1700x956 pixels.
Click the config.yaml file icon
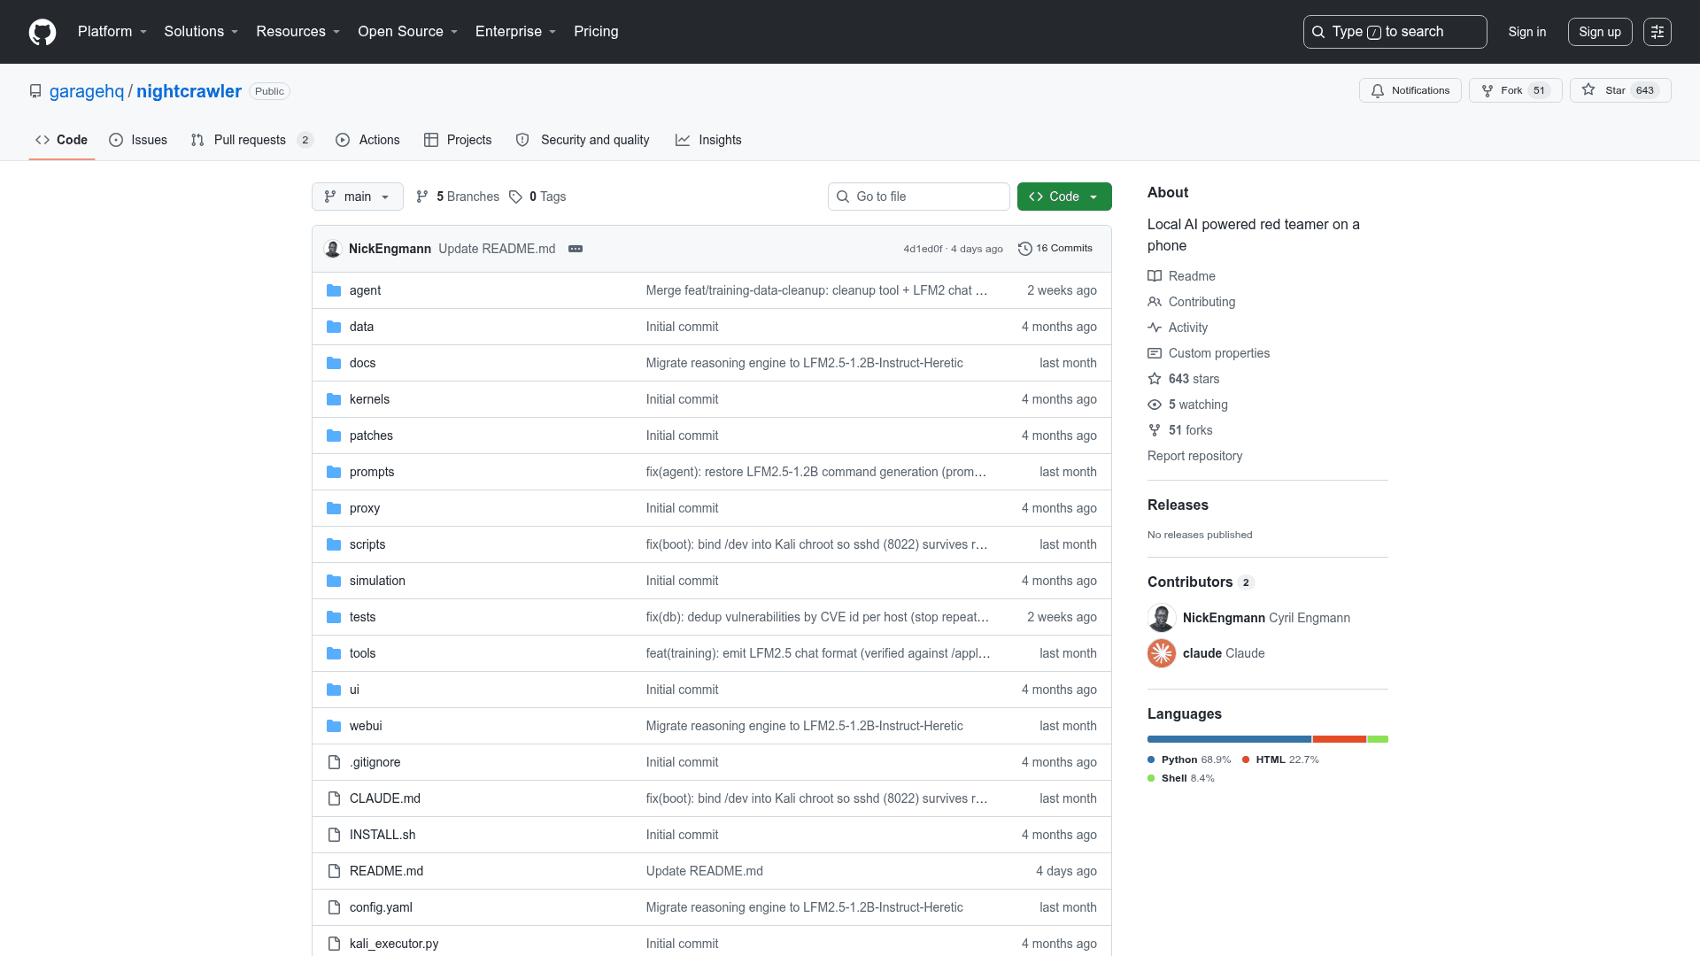(x=334, y=907)
